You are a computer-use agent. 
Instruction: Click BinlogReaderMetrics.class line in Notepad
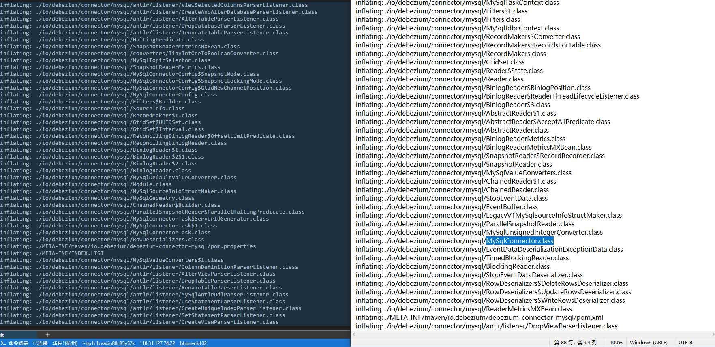coord(461,139)
